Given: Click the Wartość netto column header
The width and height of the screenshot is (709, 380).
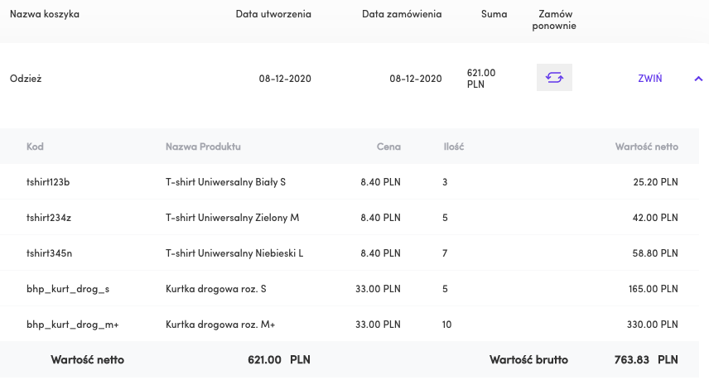Looking at the screenshot, I should 647,147.
